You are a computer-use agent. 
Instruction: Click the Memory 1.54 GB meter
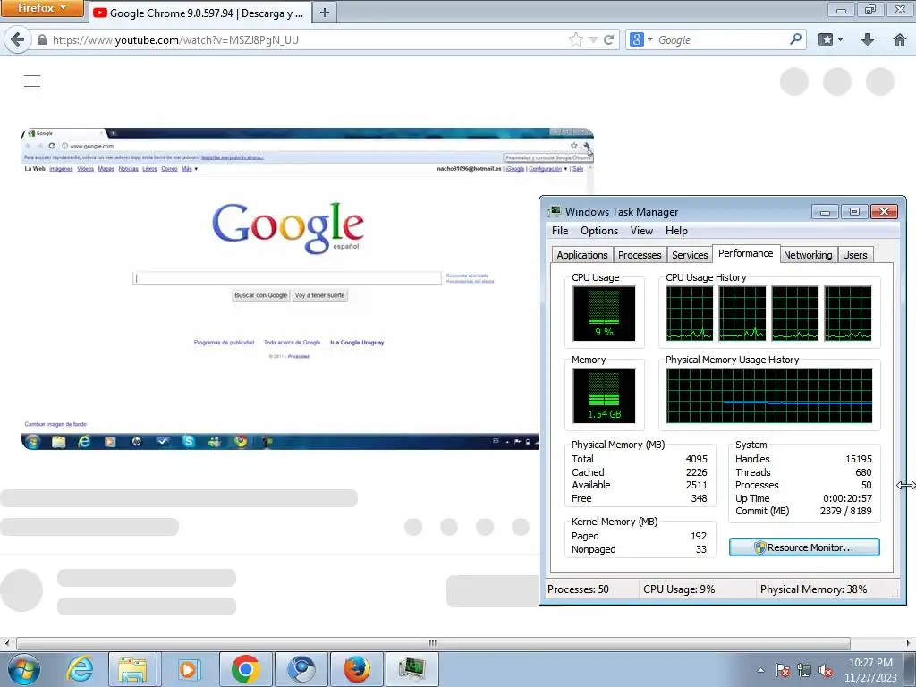604,395
